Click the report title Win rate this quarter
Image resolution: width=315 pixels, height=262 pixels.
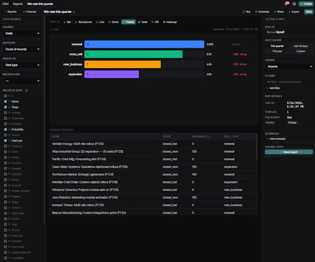coord(57,12)
